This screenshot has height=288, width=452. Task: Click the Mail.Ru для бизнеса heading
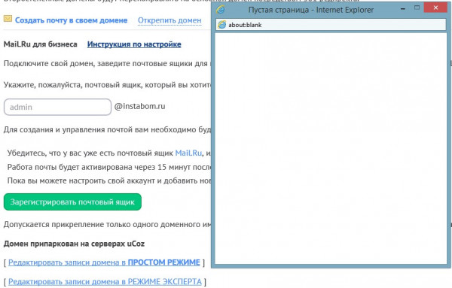[x=41, y=44]
